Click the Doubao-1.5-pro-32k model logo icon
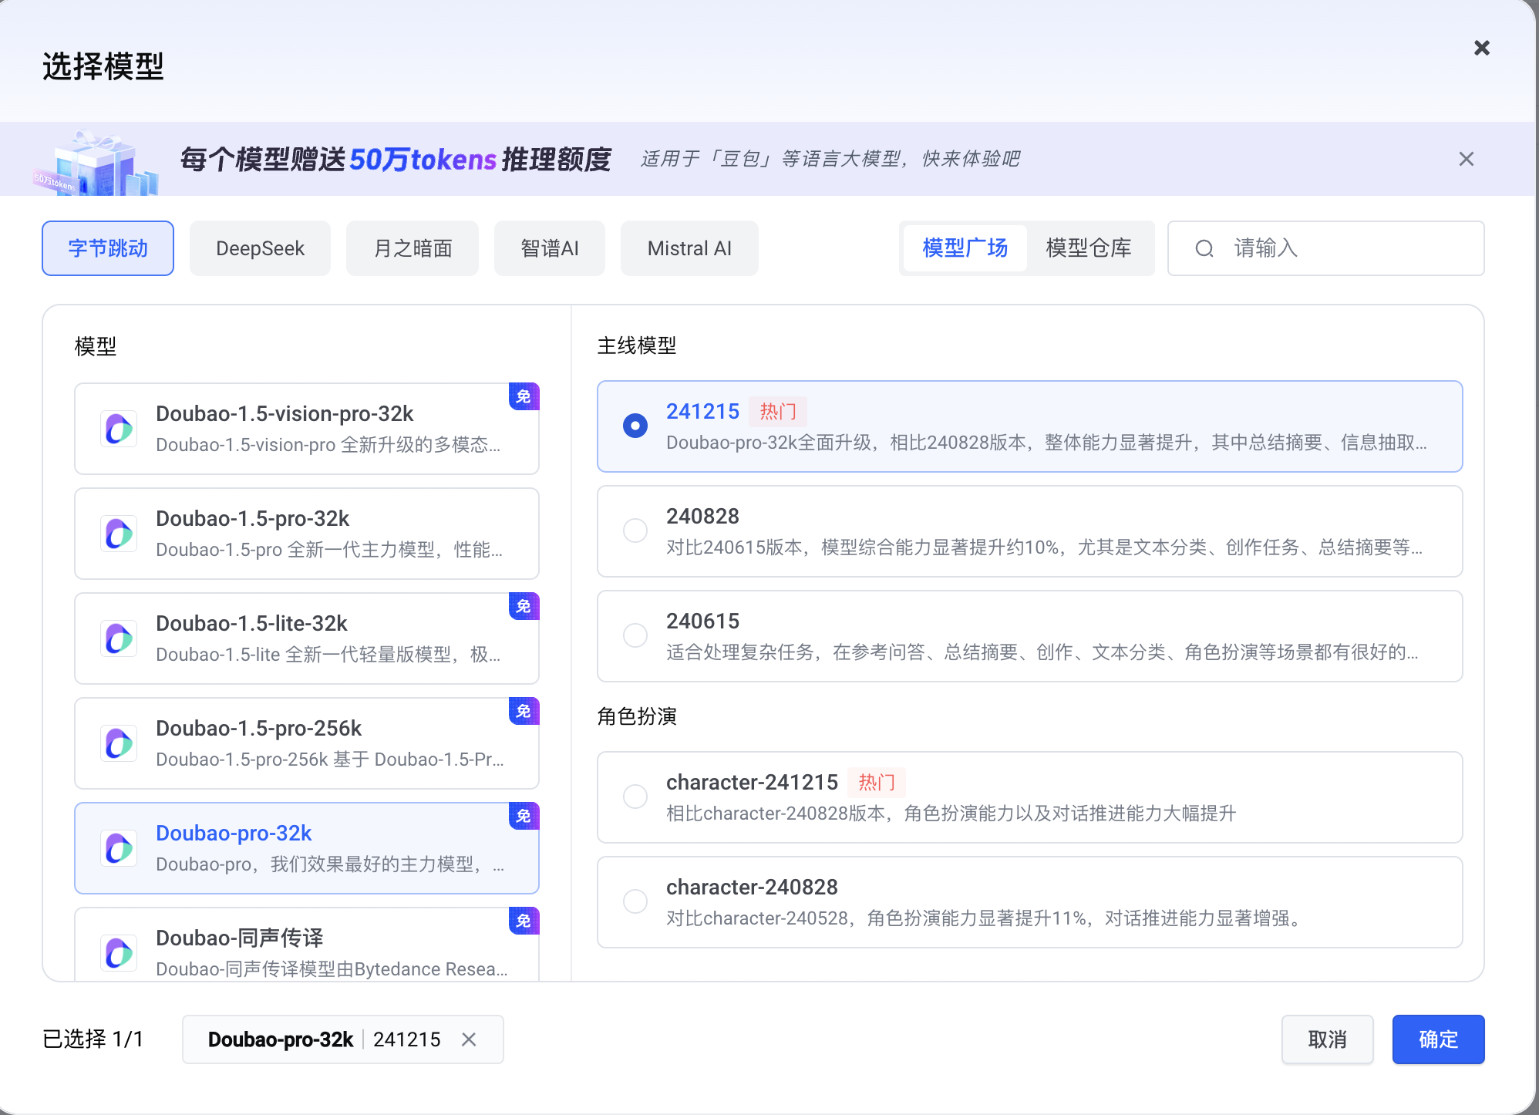The width and height of the screenshot is (1539, 1115). [119, 534]
